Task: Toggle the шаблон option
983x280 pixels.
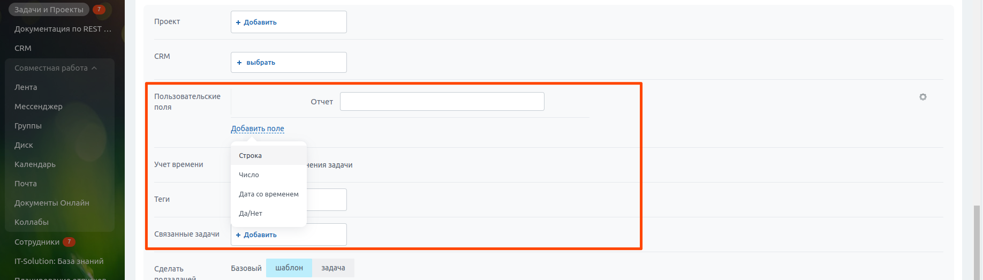Action: coord(289,268)
